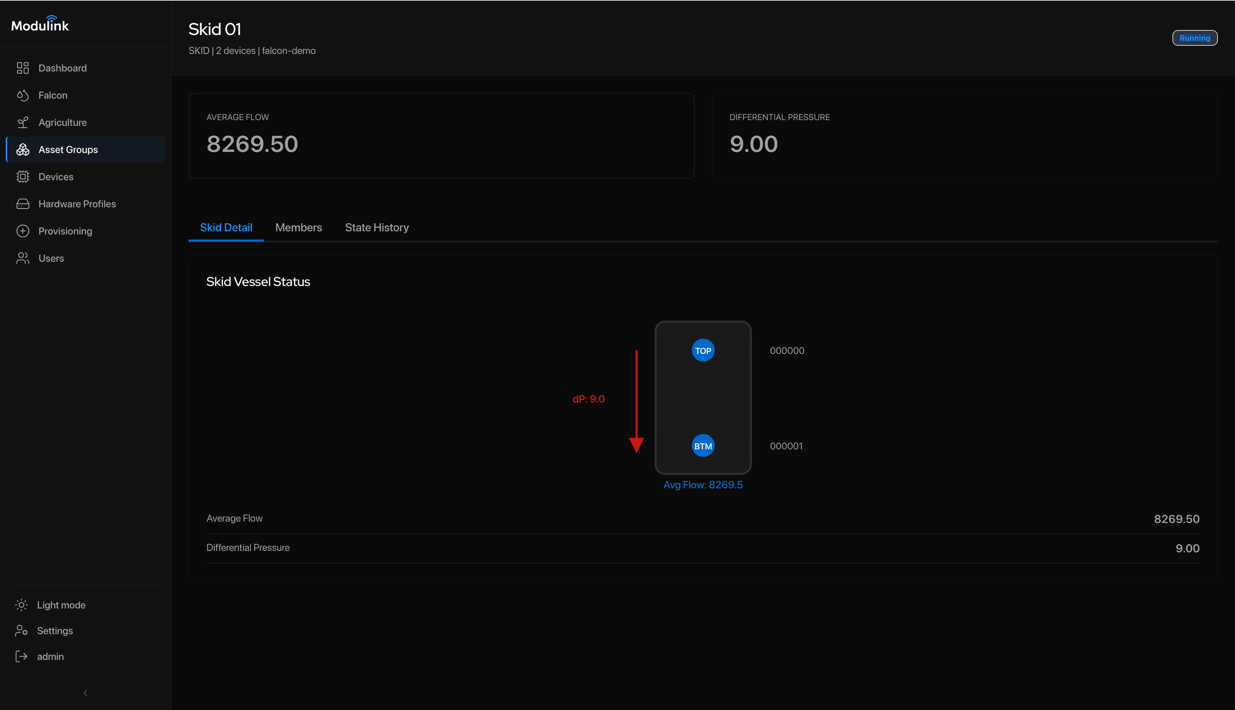Click the Devices chip icon

click(x=23, y=177)
